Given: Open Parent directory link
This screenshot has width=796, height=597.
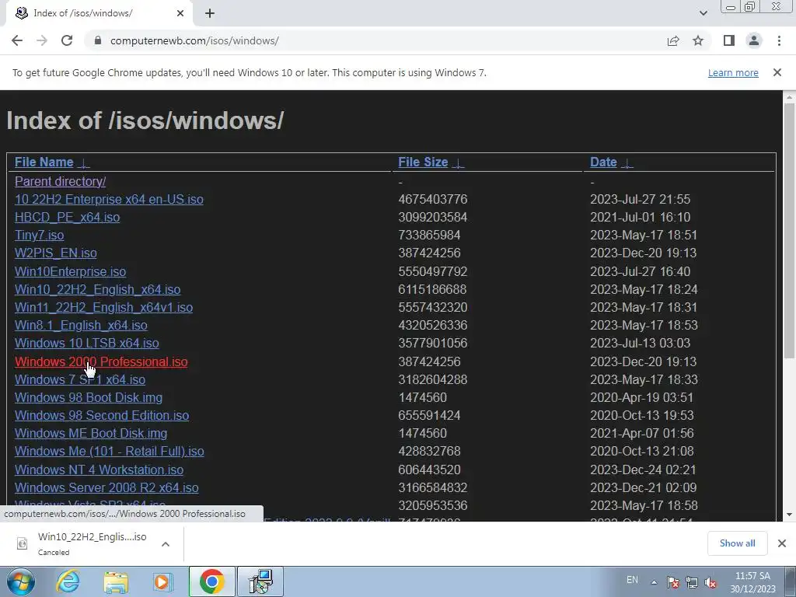Looking at the screenshot, I should 61,181.
